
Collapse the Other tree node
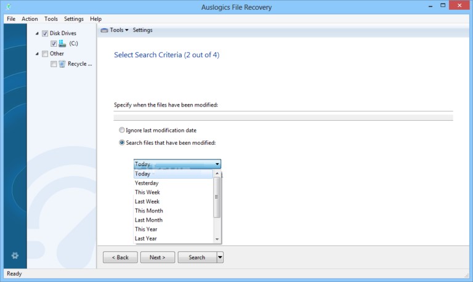tap(37, 54)
